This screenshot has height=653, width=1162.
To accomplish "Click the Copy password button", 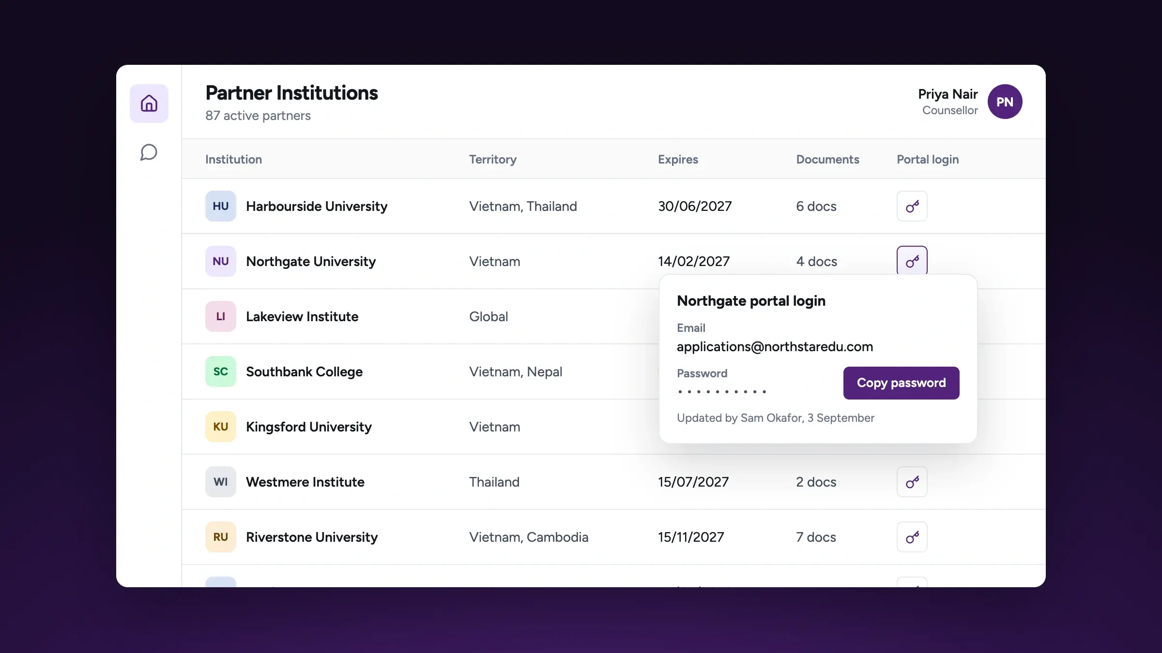I will (x=902, y=383).
